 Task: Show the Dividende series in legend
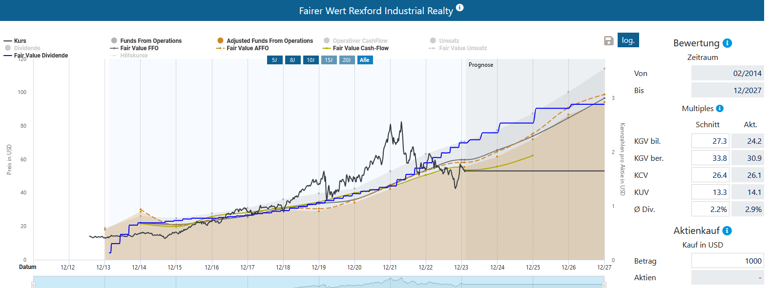[x=23, y=48]
